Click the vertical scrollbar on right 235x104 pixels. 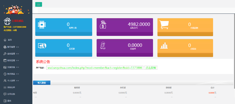234,51
